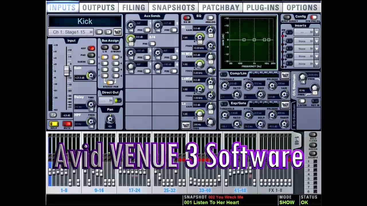Screen dimensions: 367x206
Task: Toggle the PAD switch
Action: 91,55
